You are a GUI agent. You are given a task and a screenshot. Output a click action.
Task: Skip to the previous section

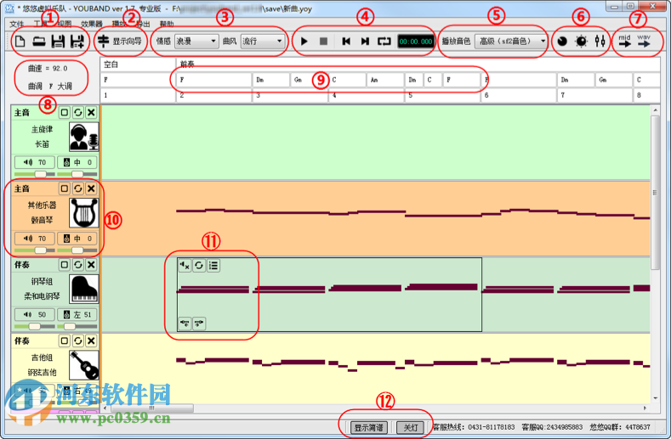pyautogui.click(x=346, y=41)
